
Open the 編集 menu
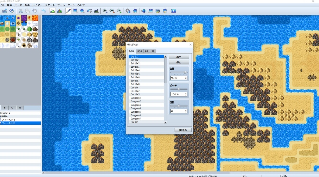pyautogui.click(x=9, y=5)
